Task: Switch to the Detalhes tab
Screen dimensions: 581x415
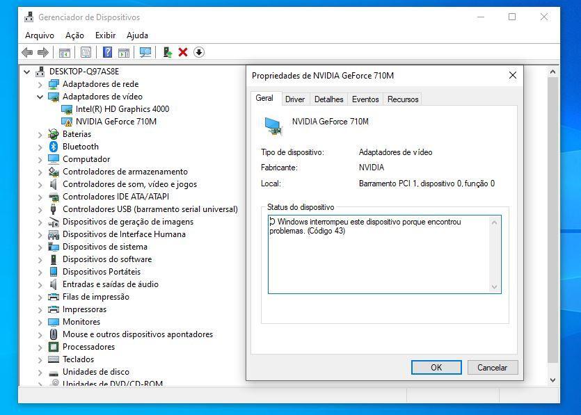Action: click(x=328, y=99)
